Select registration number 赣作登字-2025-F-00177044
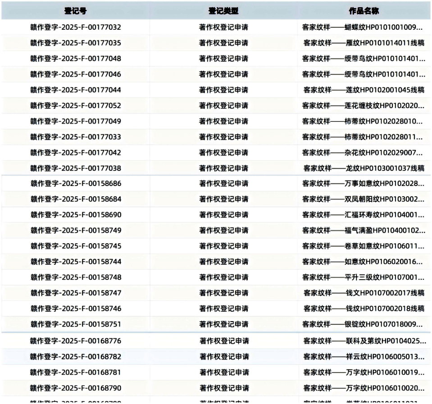432x404 pixels. tap(76, 90)
